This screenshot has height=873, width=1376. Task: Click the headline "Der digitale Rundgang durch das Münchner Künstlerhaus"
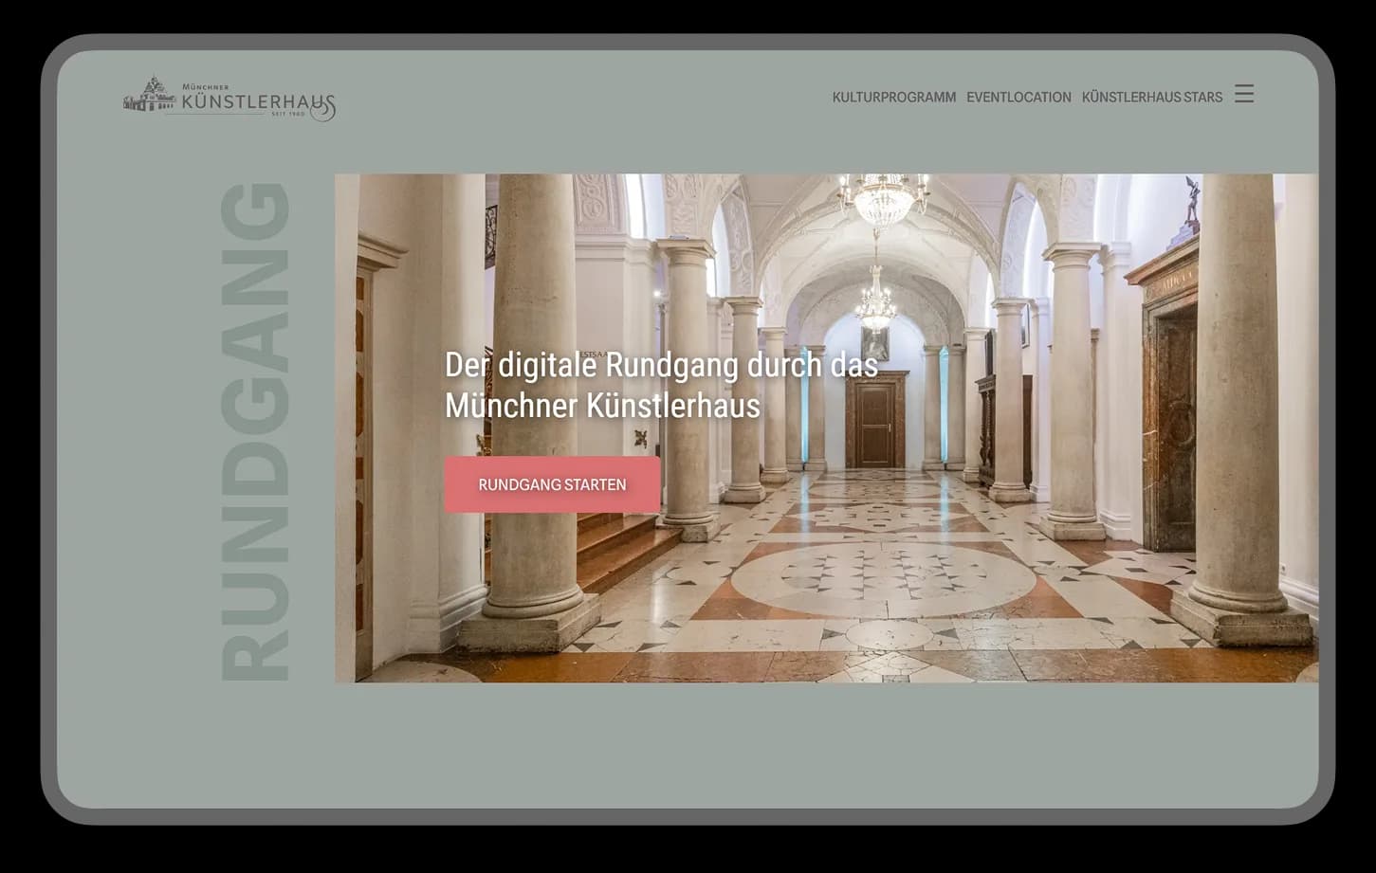[661, 385]
